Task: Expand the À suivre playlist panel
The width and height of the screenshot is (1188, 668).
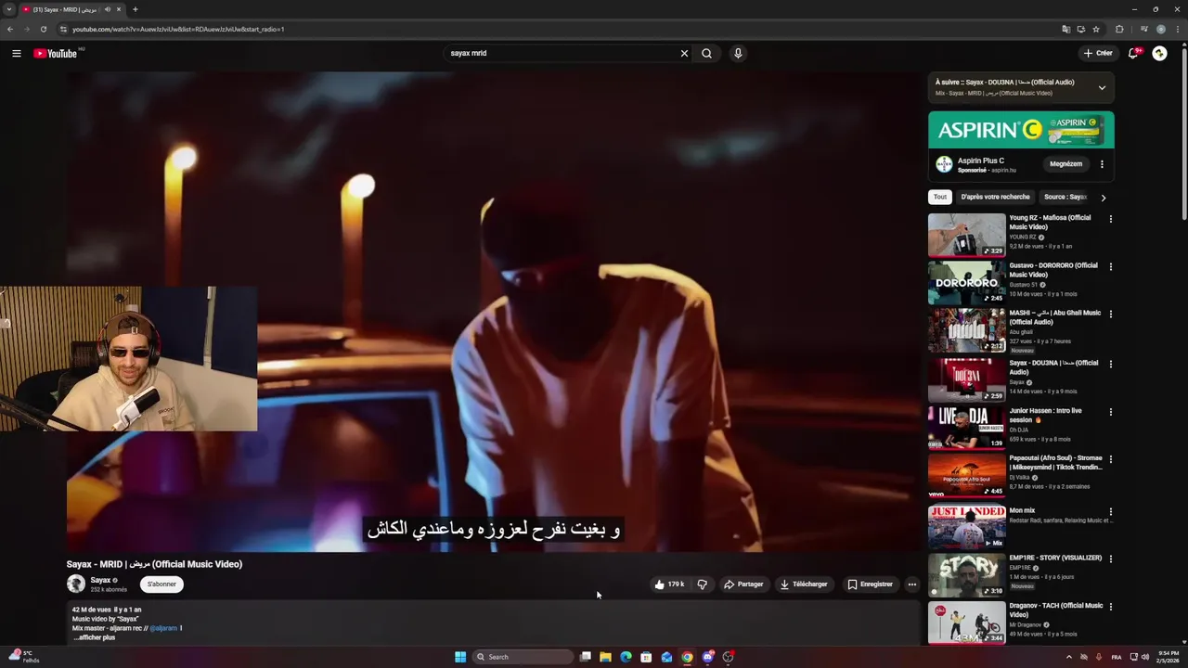Action: (x=1102, y=88)
